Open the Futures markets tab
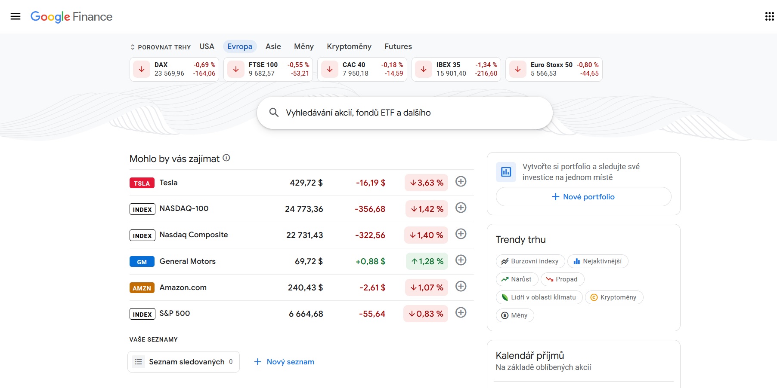777x388 pixels. coord(398,46)
